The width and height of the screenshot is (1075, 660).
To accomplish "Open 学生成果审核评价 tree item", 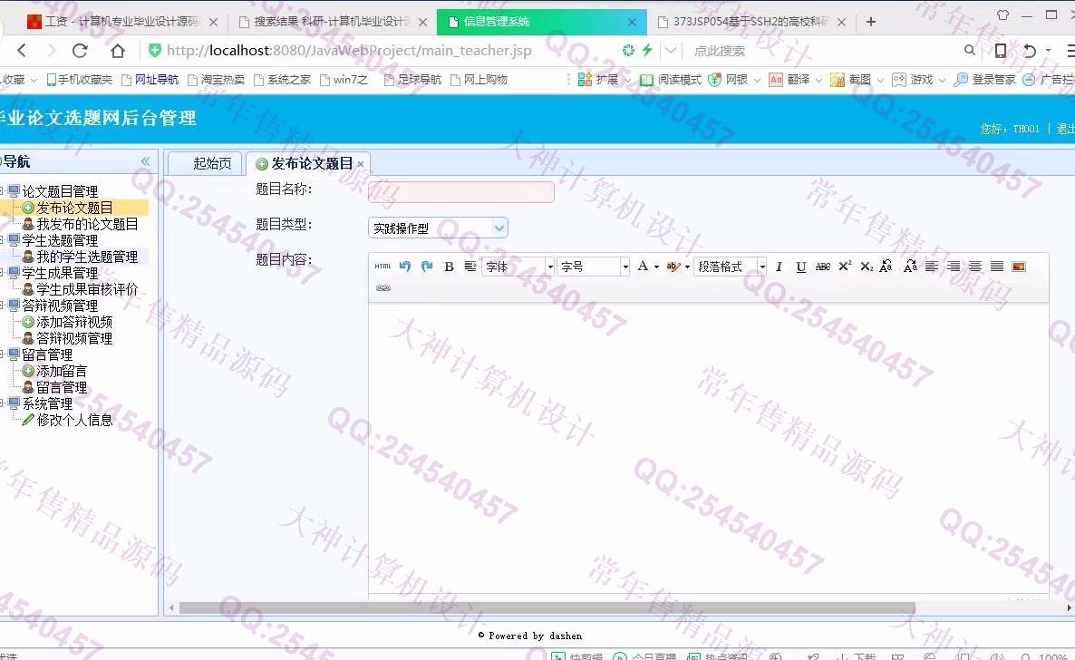I will tap(87, 289).
